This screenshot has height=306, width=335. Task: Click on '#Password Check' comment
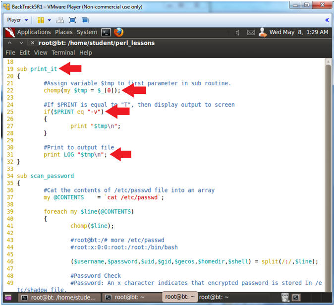click(x=96, y=276)
